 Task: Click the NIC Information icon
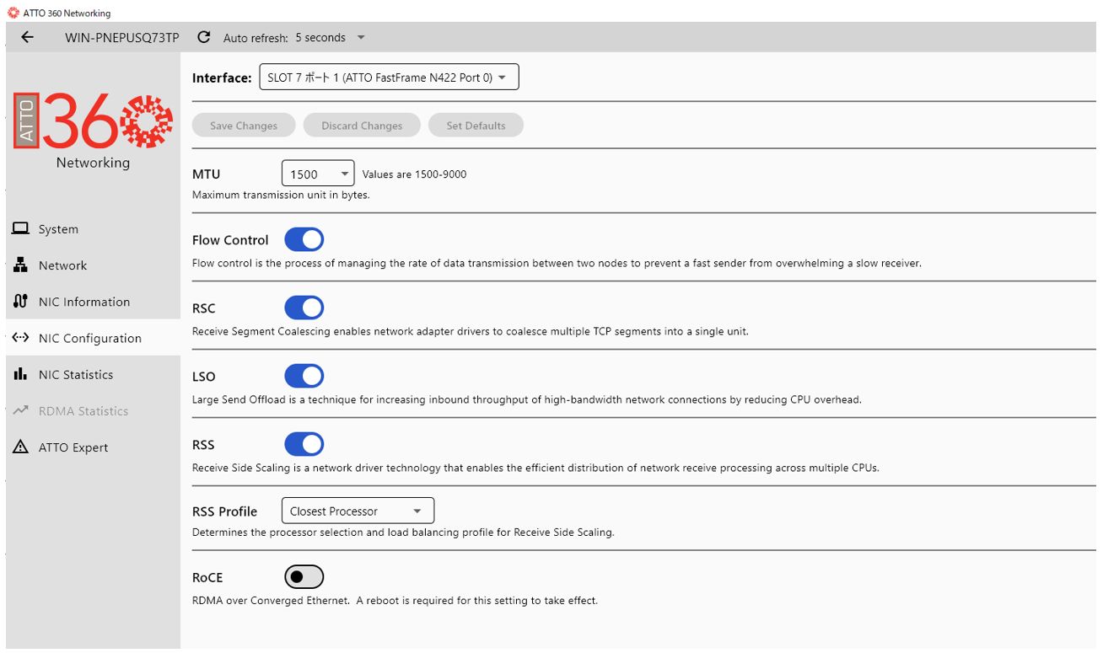tap(21, 301)
